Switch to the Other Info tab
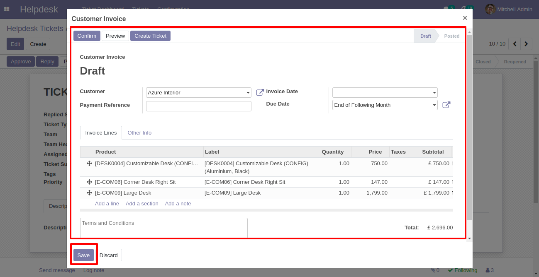539x277 pixels. pos(139,133)
